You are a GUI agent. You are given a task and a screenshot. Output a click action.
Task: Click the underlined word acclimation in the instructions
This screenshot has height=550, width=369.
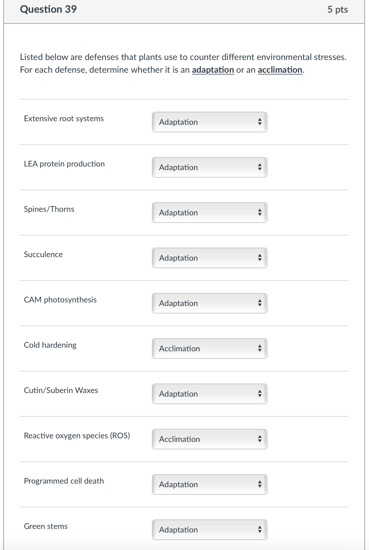[280, 70]
